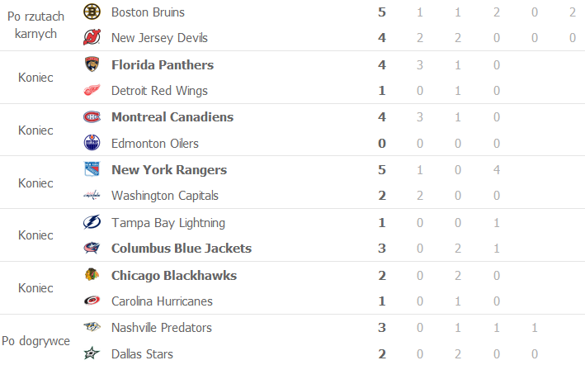Open the Boston Bruins team name

[148, 12]
